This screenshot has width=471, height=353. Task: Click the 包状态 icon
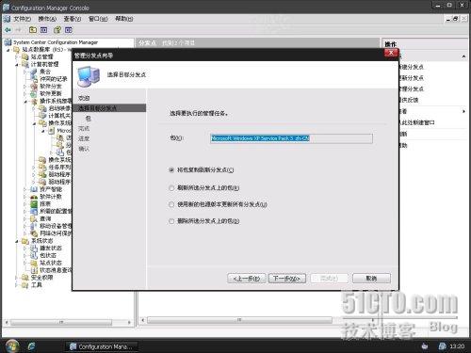tap(34, 255)
